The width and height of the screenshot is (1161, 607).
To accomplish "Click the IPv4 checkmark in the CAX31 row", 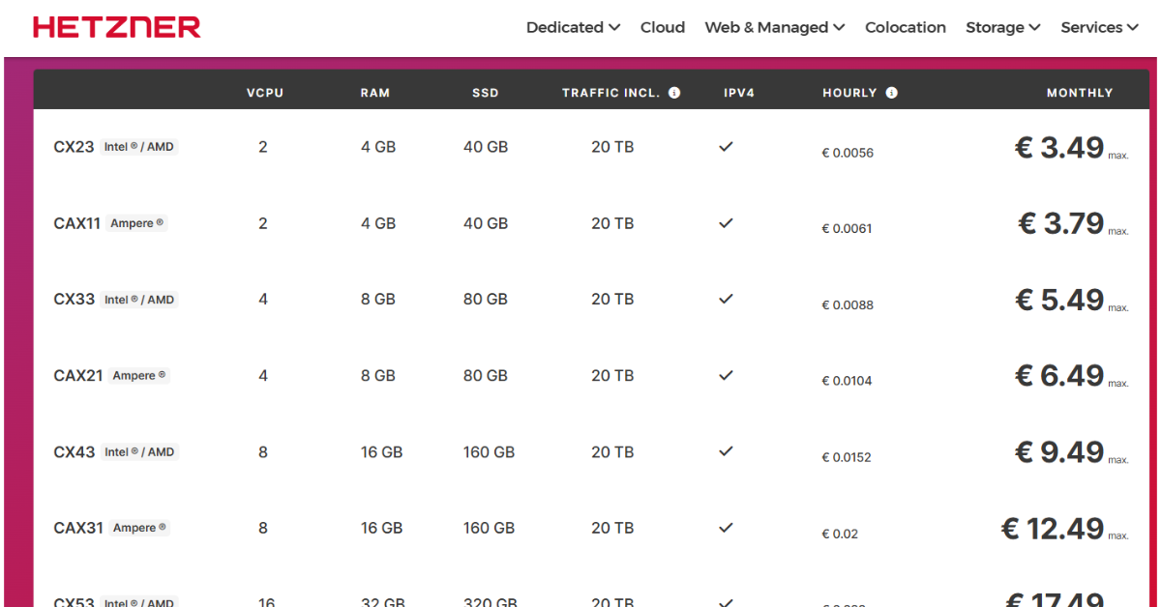I will (726, 528).
